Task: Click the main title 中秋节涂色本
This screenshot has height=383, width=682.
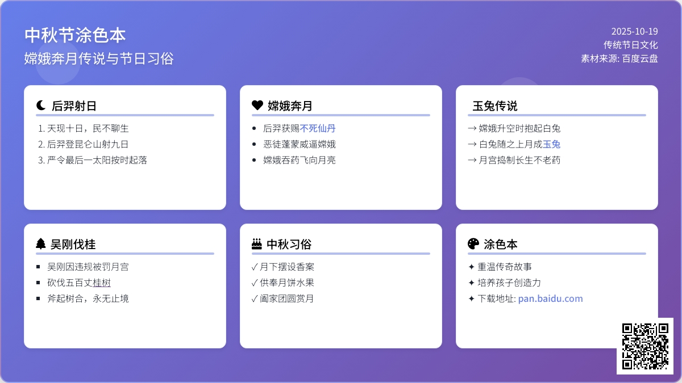Action: tap(75, 35)
